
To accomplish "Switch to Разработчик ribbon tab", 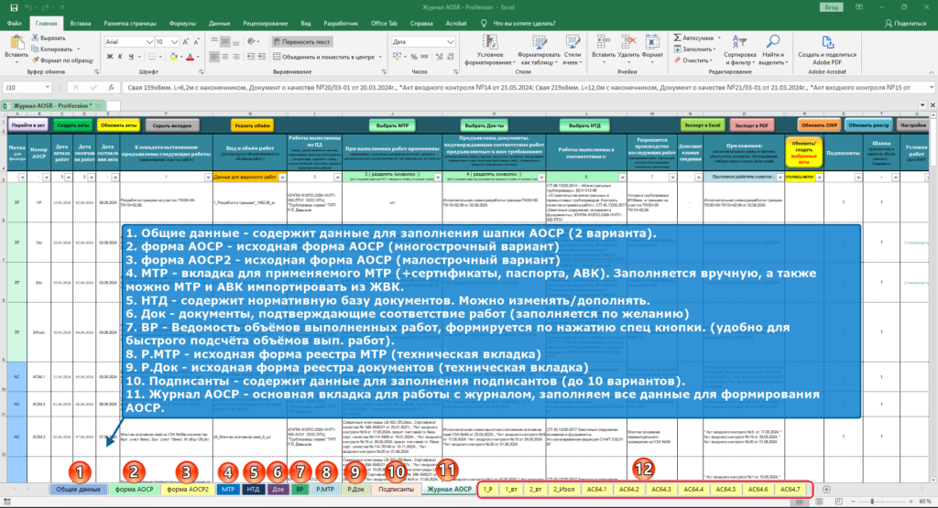I will click(341, 23).
